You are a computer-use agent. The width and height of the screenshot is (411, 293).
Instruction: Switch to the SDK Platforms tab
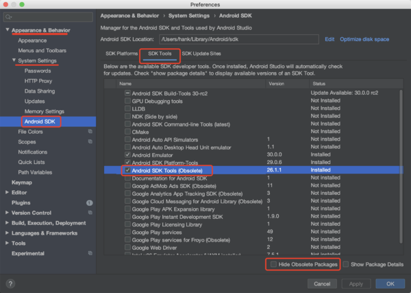122,54
